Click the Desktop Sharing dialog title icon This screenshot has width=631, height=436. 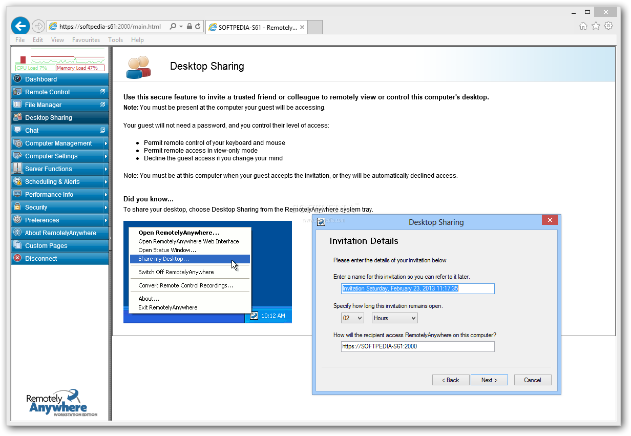click(x=321, y=222)
